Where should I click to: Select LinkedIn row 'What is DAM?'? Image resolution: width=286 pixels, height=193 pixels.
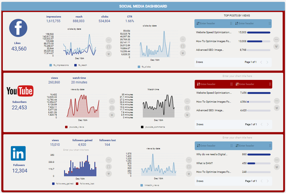pos(233,163)
